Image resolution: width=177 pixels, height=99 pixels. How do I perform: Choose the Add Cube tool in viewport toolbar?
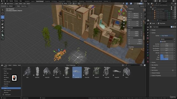tap(2, 38)
